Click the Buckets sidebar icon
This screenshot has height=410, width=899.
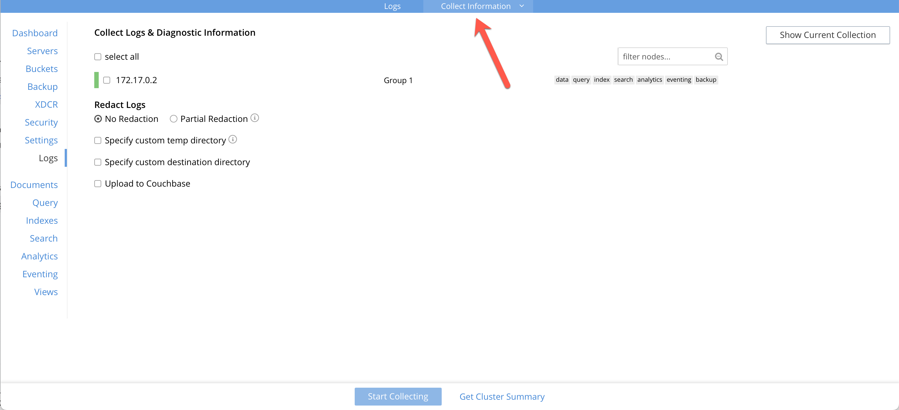[41, 69]
